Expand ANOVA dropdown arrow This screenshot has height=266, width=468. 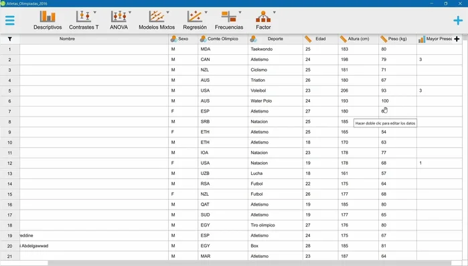[130, 12]
